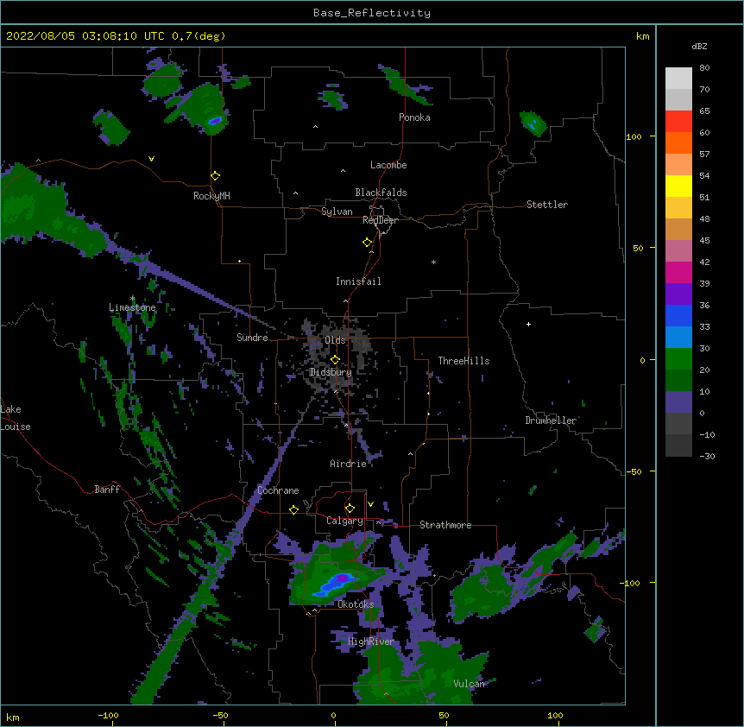Pick the light gray 80-70 dBZ legend swatch
Image resolution: width=744 pixels, height=727 pixels.
678,79
